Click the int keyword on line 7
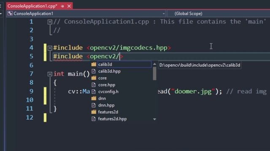The height and width of the screenshot is (151, 270). pyautogui.click(x=59, y=74)
